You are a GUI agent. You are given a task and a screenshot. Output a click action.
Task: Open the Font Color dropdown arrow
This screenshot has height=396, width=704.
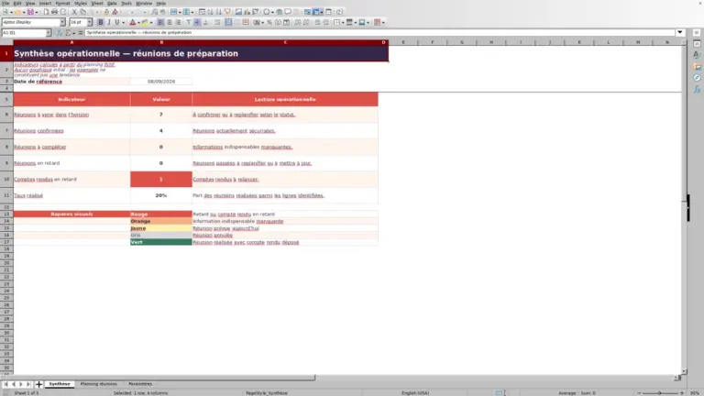pyautogui.click(x=138, y=22)
